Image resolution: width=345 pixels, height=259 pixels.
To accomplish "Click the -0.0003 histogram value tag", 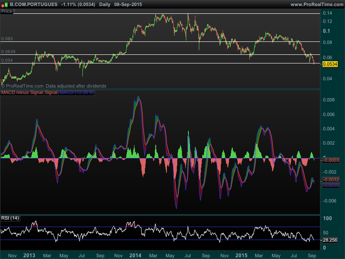I will [x=330, y=160].
